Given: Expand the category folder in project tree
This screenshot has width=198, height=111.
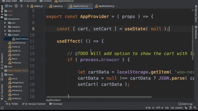Looking at the screenshot, I should pyautogui.click(x=5, y=27).
